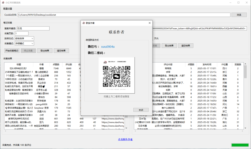
Task: Click 导出结果 in the right comments panel
Action: [x=169, y=46]
